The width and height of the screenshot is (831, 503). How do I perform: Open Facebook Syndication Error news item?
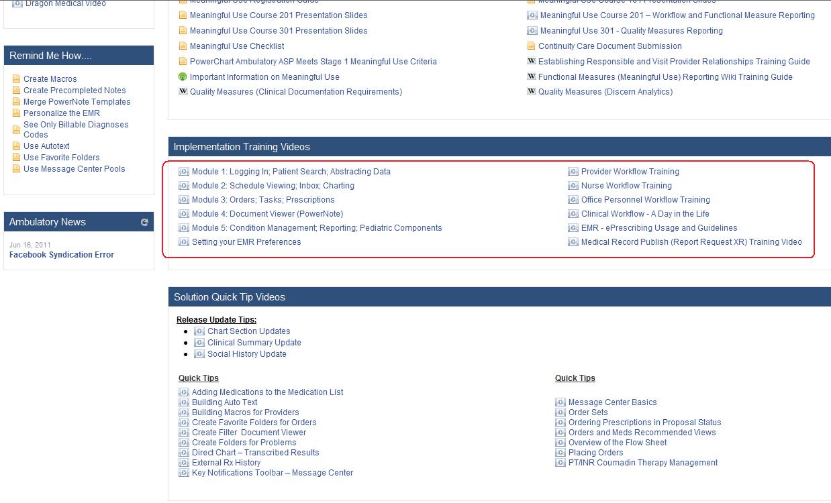[x=62, y=255]
